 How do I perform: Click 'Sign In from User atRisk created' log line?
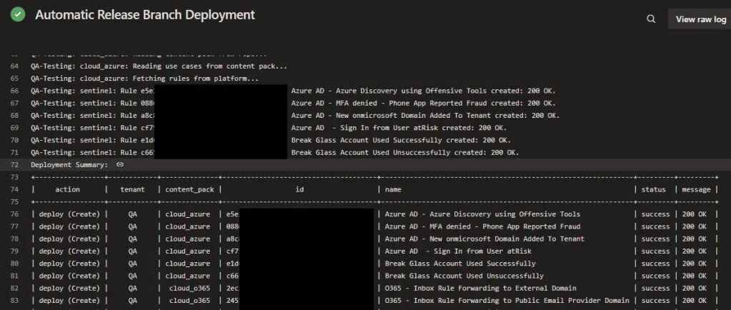399,128
